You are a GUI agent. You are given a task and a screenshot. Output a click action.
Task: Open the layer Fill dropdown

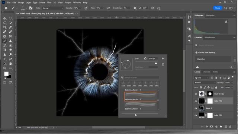(x=232, y=87)
